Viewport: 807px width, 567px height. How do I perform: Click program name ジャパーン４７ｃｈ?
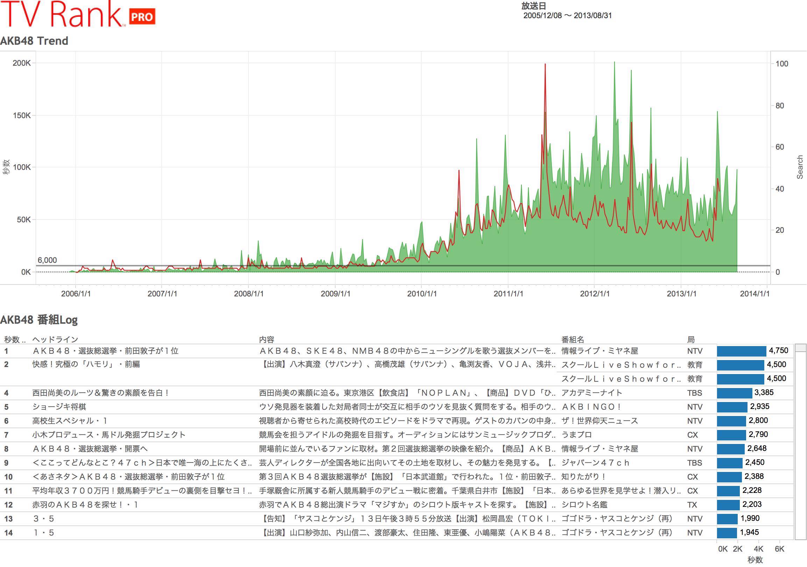[x=596, y=463]
